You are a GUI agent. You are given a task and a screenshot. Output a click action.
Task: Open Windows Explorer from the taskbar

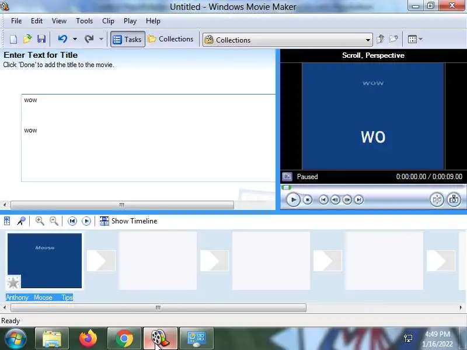pyautogui.click(x=52, y=338)
